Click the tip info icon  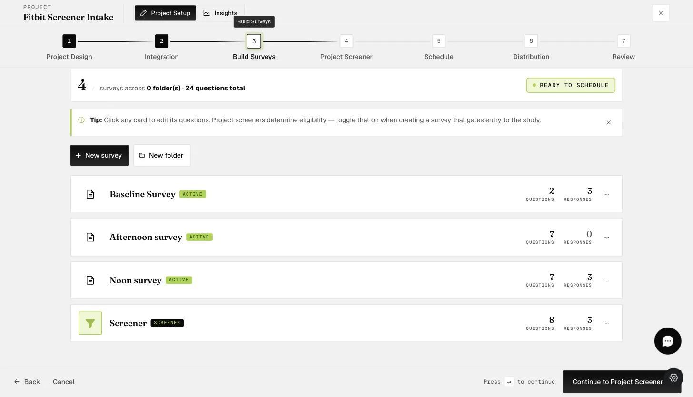click(x=81, y=120)
